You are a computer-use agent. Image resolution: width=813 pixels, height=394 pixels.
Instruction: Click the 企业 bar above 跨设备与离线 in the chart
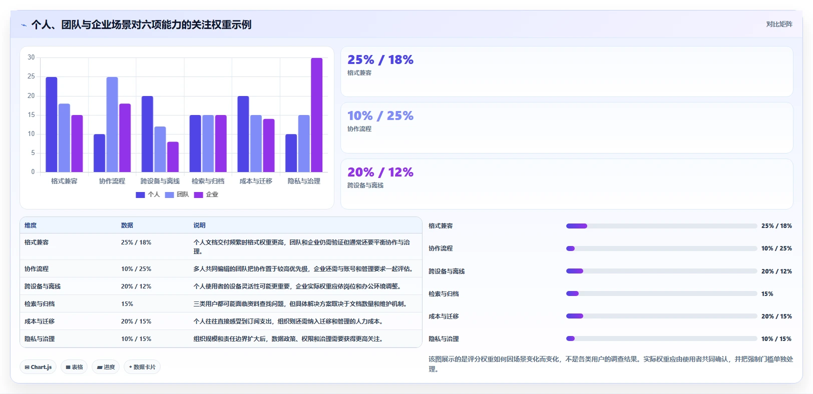click(173, 157)
